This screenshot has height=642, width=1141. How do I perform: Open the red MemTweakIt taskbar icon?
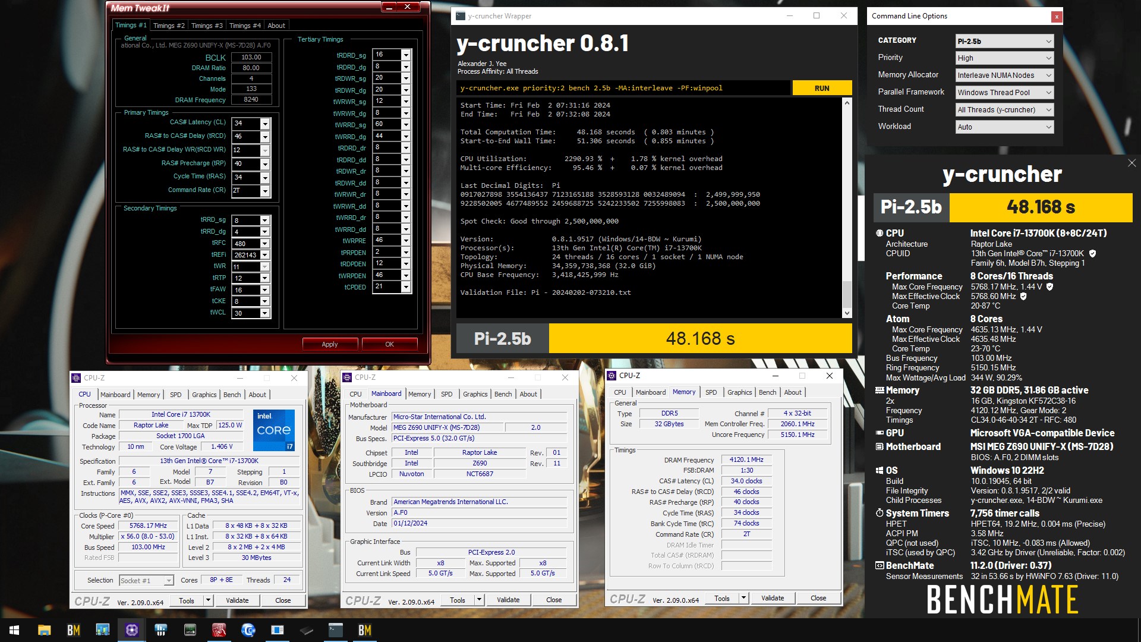[219, 630]
